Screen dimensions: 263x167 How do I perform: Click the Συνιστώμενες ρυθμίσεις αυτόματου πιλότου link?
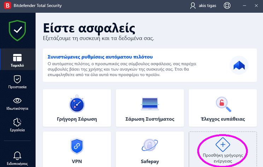pyautogui.click(x=100, y=57)
